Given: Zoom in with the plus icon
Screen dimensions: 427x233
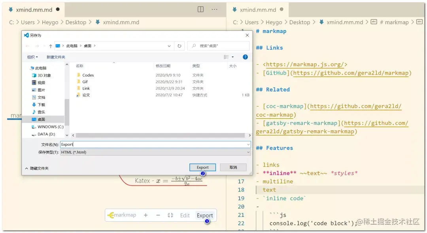Looking at the screenshot, I should pos(145,215).
